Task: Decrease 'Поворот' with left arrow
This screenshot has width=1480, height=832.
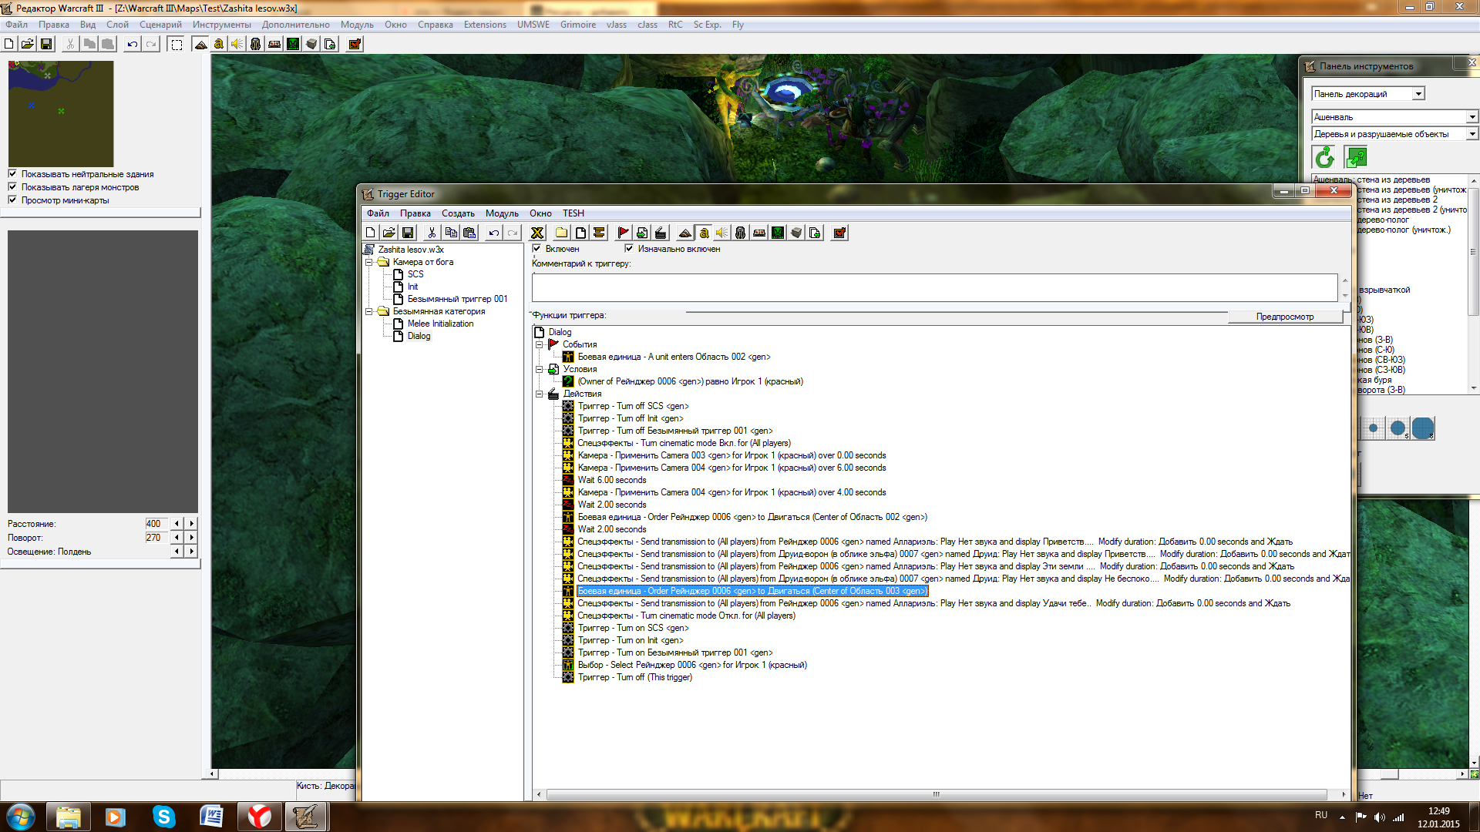Action: [x=177, y=537]
